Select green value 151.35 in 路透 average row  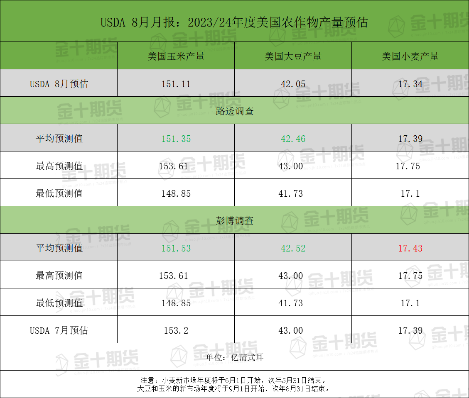tap(176, 139)
